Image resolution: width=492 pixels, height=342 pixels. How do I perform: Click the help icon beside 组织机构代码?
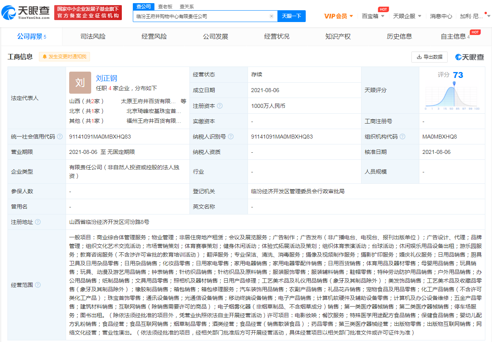(402, 137)
